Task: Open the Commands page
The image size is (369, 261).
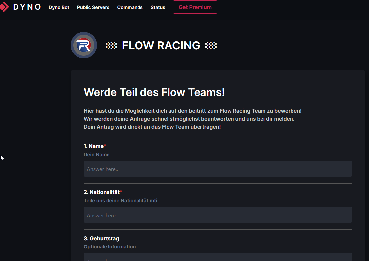Action: [130, 7]
